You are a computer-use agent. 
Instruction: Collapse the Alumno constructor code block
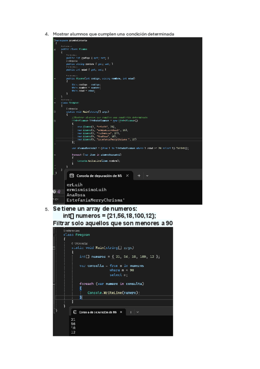(55, 79)
